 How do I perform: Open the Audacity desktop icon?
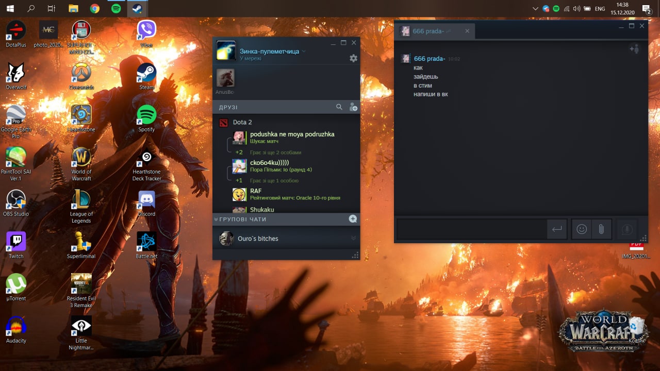click(16, 330)
